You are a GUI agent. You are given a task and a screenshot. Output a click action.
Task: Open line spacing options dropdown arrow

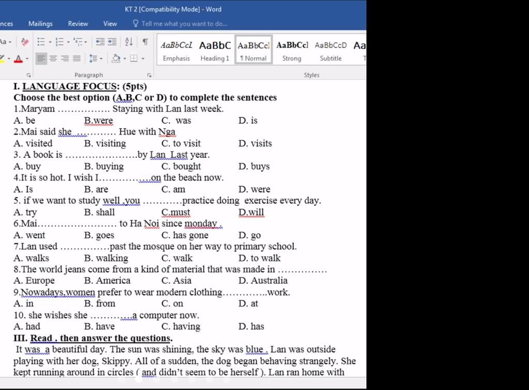pyautogui.click(x=101, y=59)
